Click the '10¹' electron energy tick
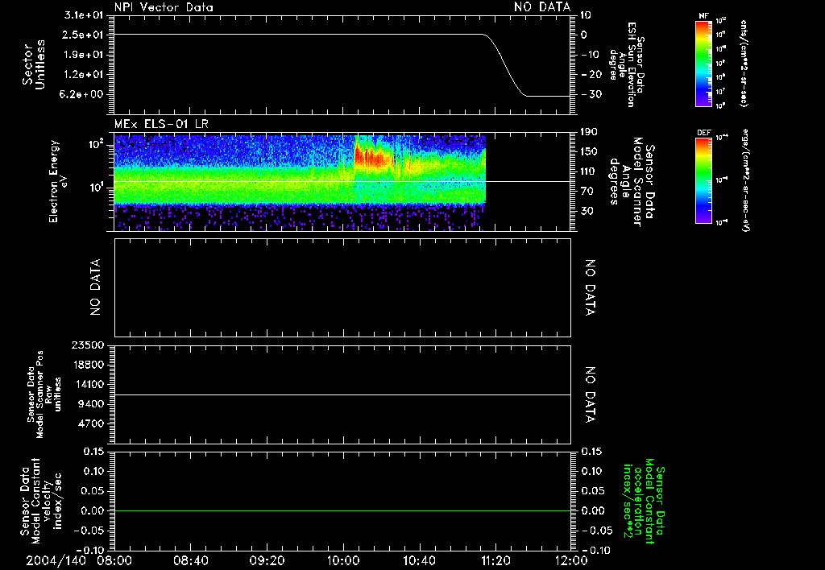825x570 pixels. 97,188
